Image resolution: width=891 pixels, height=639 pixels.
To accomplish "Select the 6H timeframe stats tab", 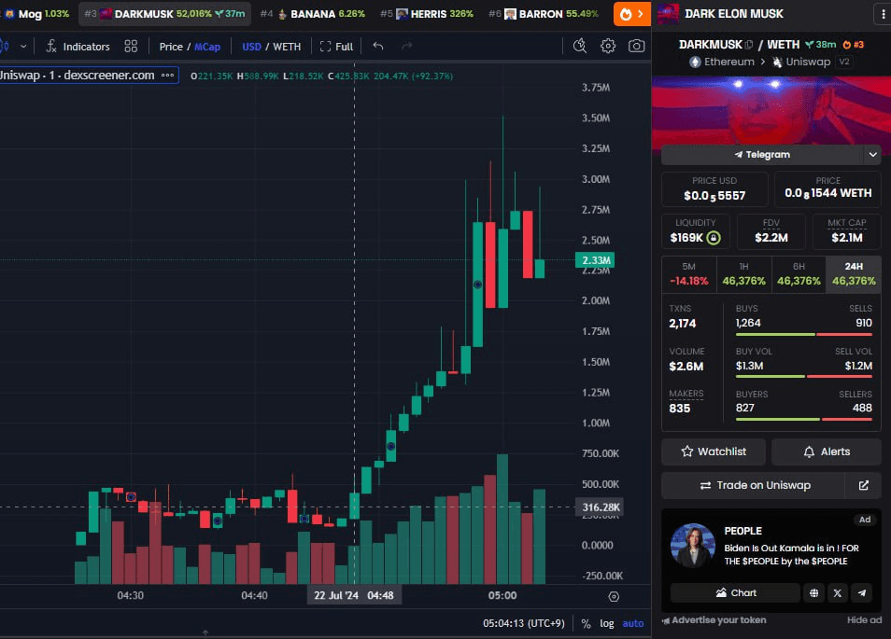I will [799, 274].
